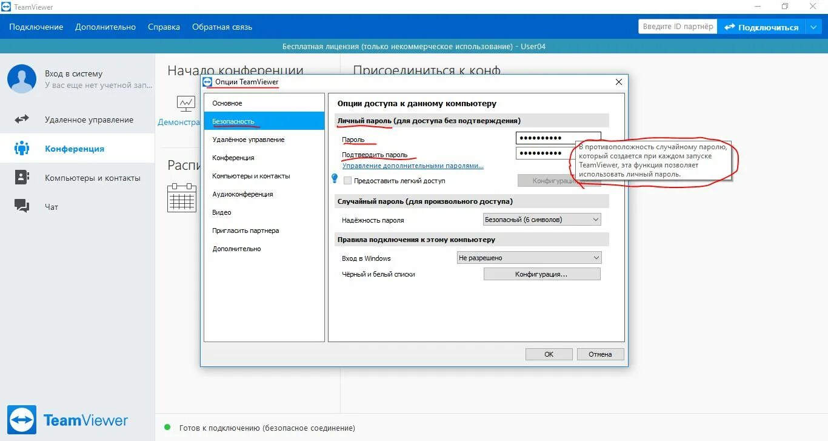828x441 pixels.
Task: Open the Обратная связь menu
Action: pos(222,27)
